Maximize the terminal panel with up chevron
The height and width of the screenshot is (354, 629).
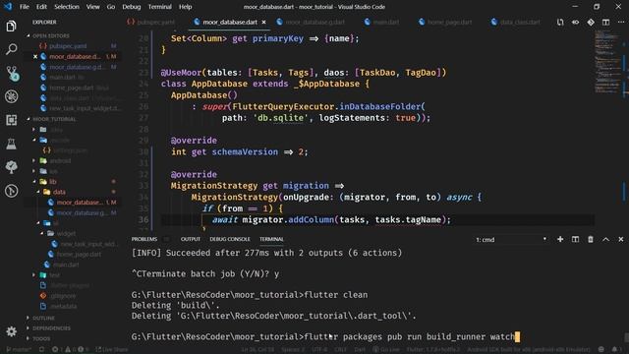[605, 239]
